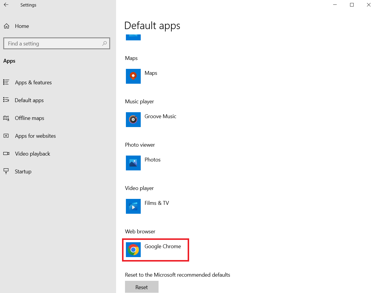Click the partially visible Mail app icon
Screen dimensions: 375x293
[x=133, y=37]
